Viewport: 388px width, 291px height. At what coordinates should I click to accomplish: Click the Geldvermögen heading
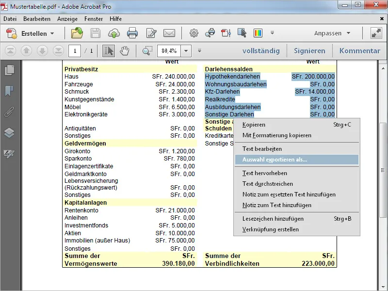[x=85, y=144]
